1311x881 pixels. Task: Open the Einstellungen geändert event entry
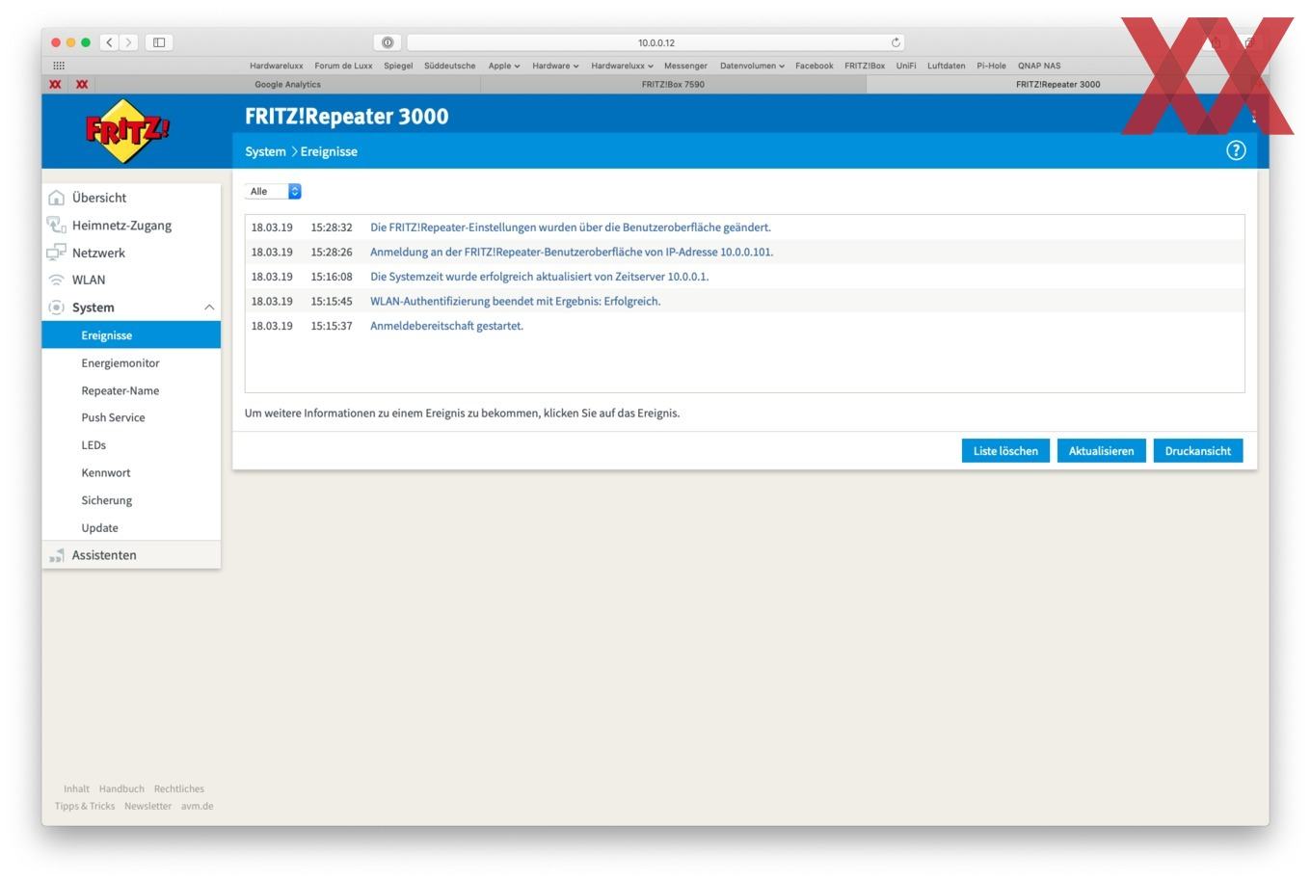tap(571, 227)
